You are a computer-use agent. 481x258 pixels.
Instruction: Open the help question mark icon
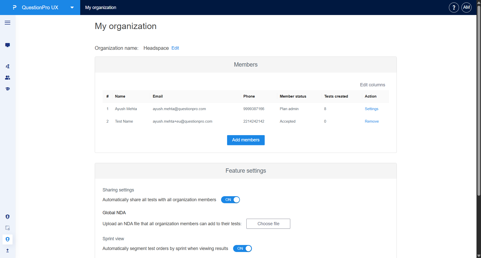click(454, 8)
